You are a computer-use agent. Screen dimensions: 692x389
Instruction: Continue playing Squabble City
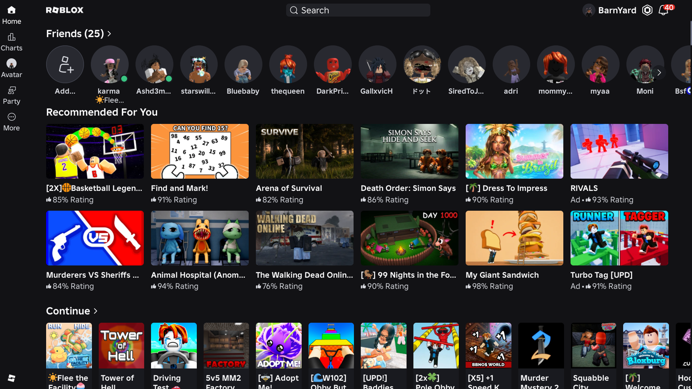click(x=594, y=345)
